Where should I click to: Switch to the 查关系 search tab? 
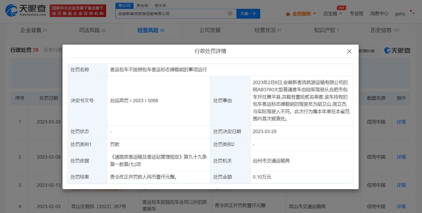coord(161,5)
